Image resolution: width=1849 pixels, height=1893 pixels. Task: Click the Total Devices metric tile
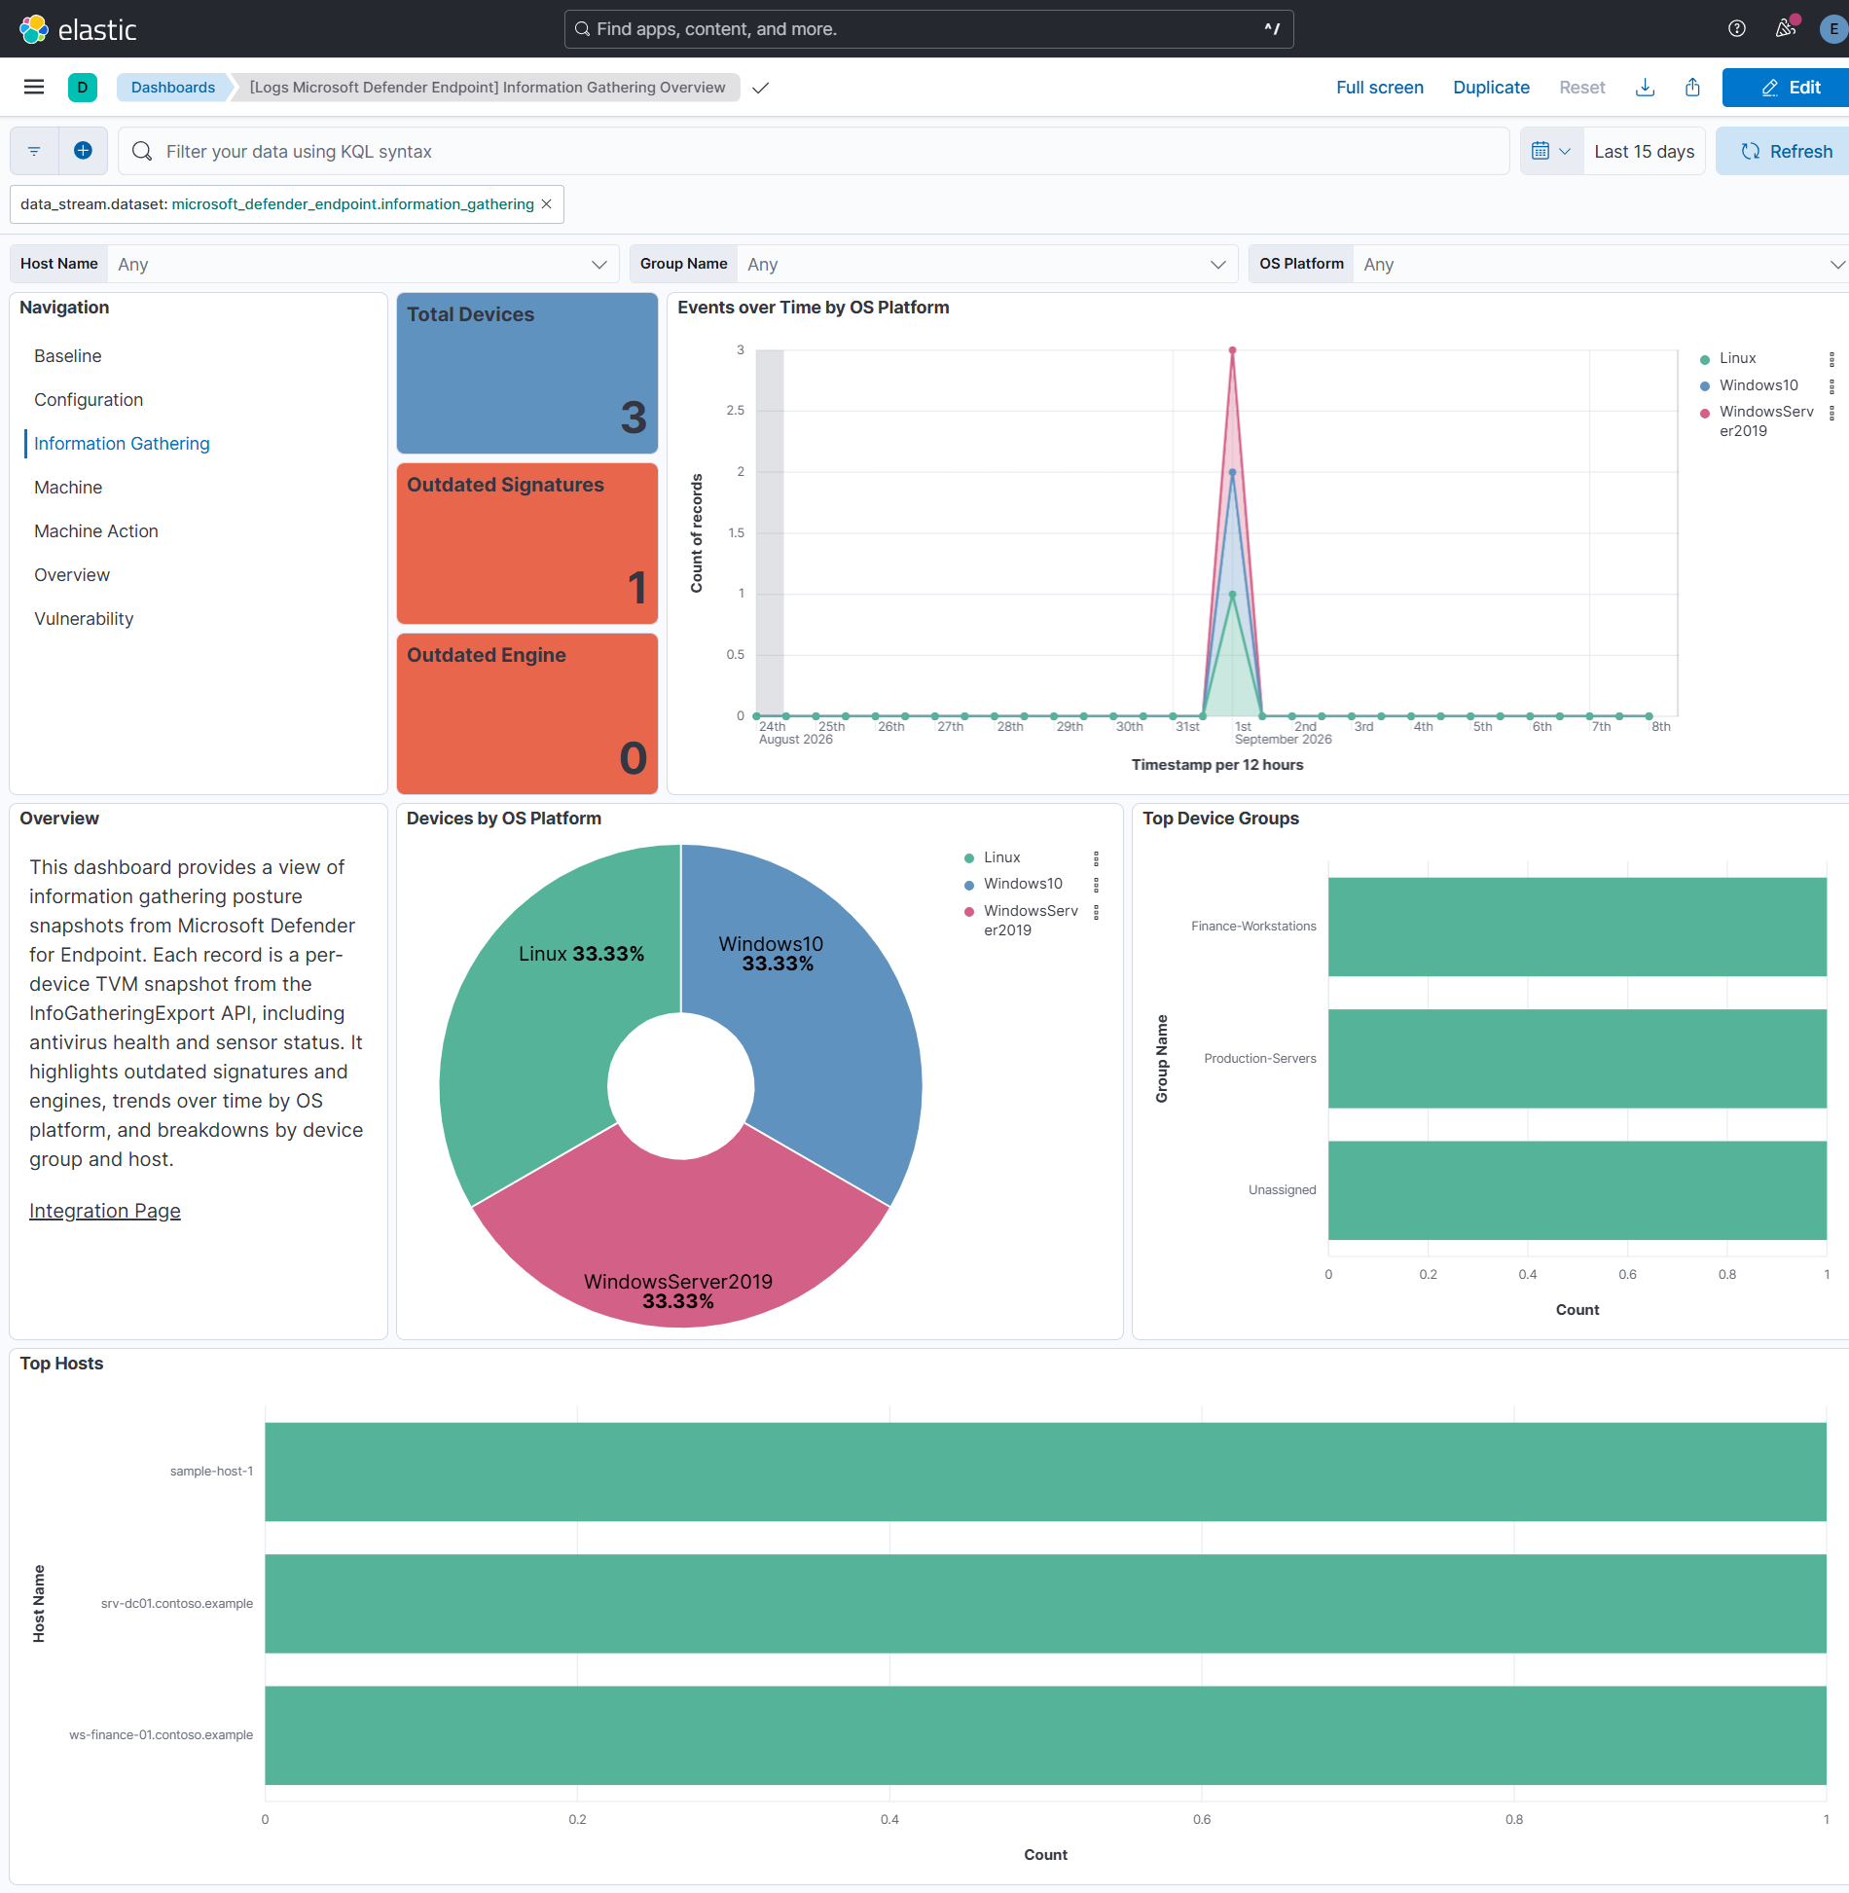point(527,374)
